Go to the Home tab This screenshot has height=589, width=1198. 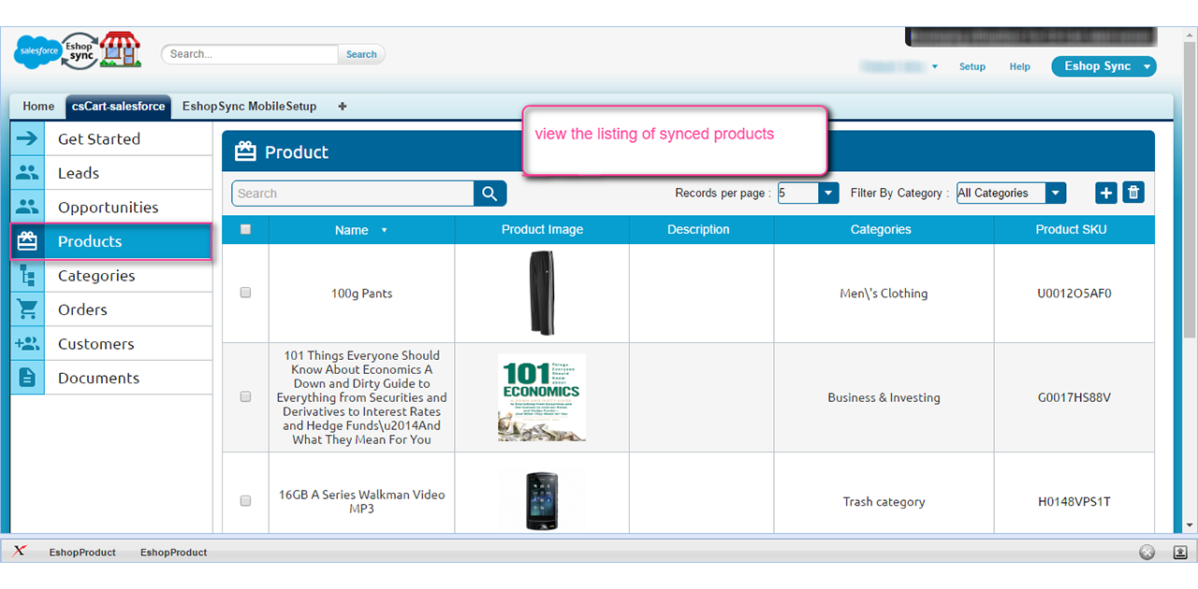[38, 107]
